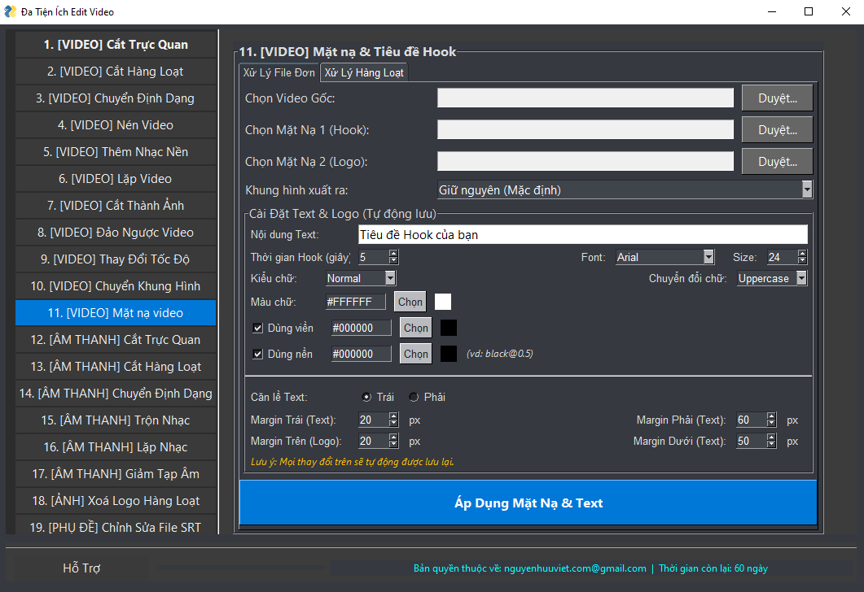The height and width of the screenshot is (592, 864).
Task: Click Chọn button for Dùng nền color
Action: 416,354
